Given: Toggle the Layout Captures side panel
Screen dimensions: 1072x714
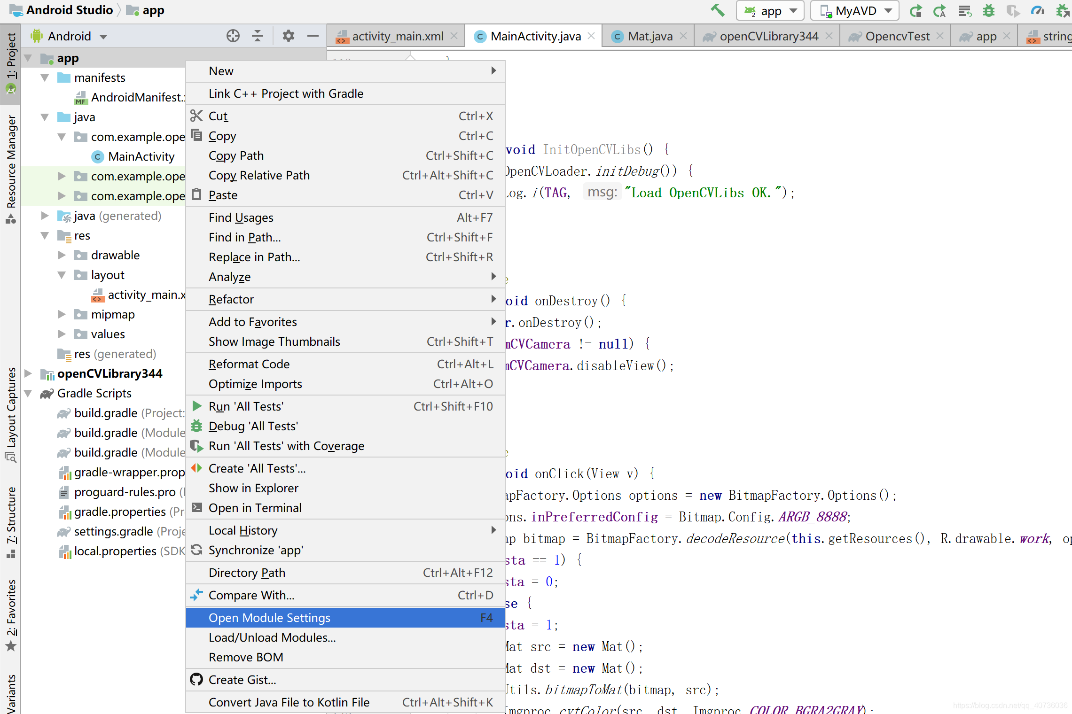Looking at the screenshot, I should [x=10, y=415].
